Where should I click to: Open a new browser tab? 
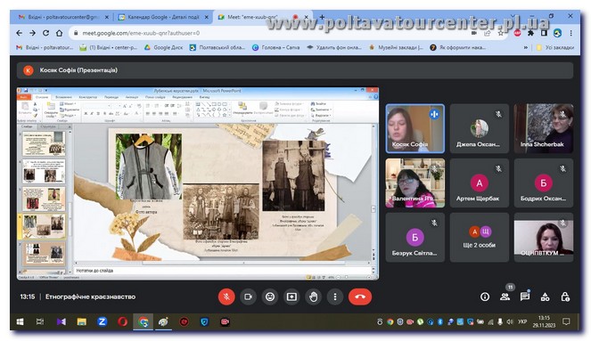(322, 17)
